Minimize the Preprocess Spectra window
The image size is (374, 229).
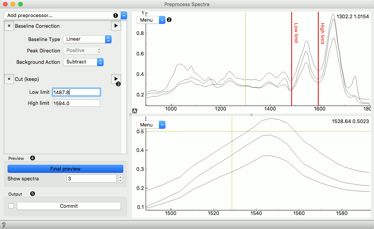pyautogui.click(x=13, y=4)
